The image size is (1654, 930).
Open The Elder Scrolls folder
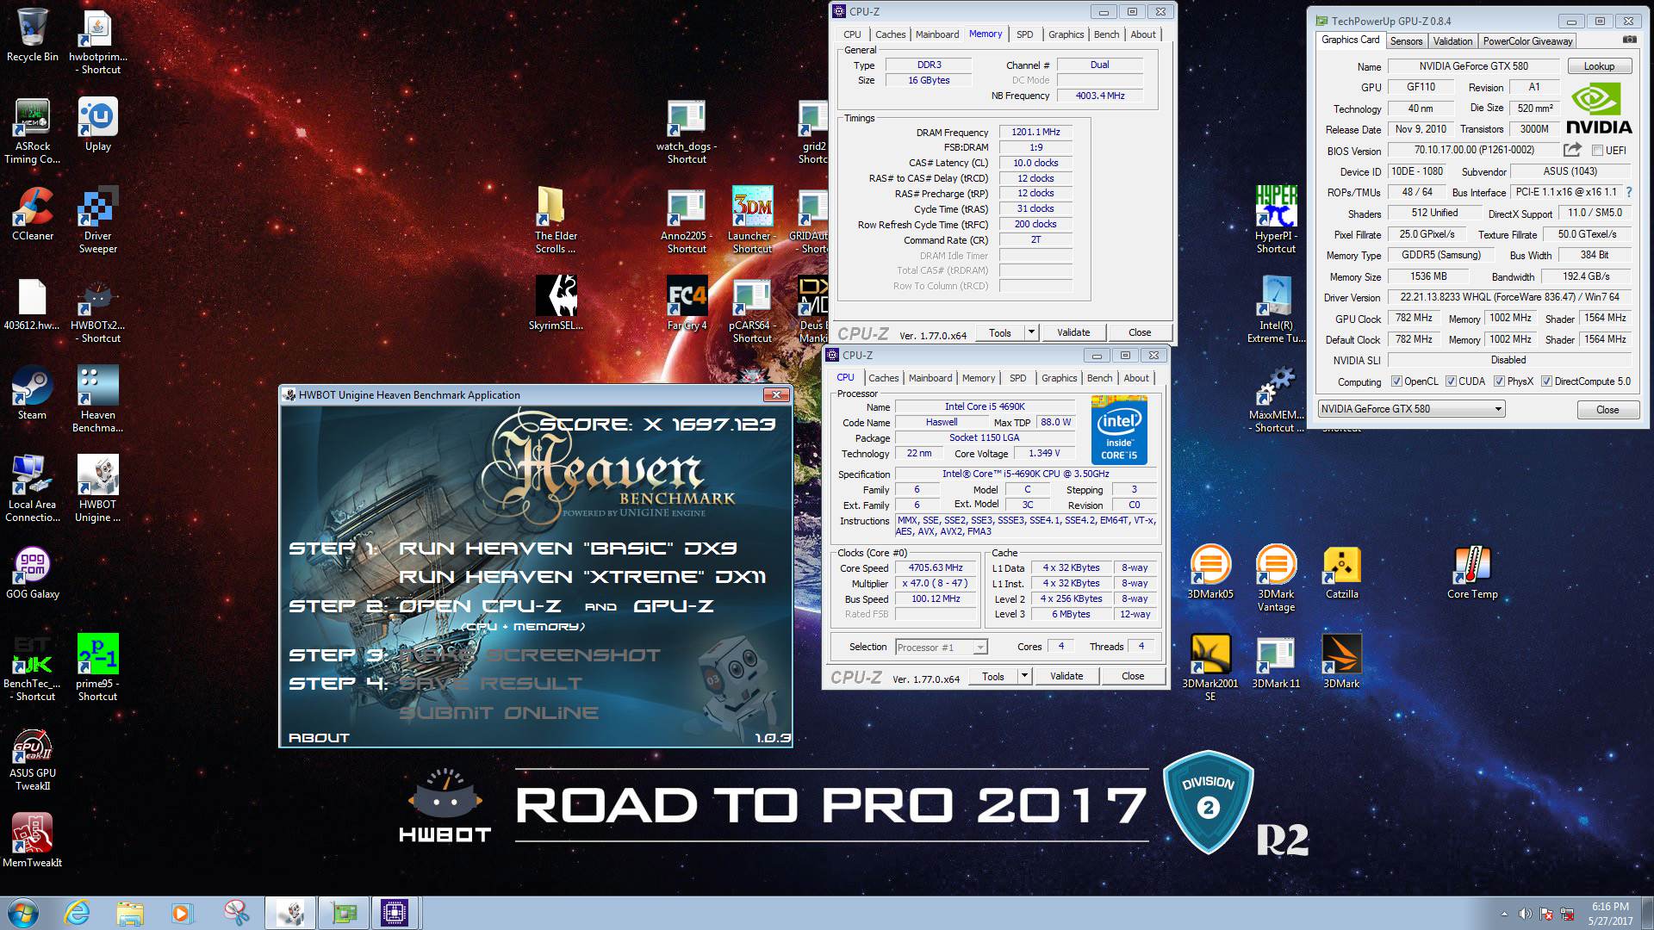pos(556,220)
